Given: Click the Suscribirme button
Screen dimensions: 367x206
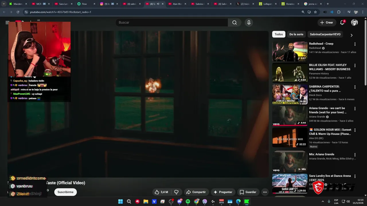Looking at the screenshot, I should click(x=65, y=192).
